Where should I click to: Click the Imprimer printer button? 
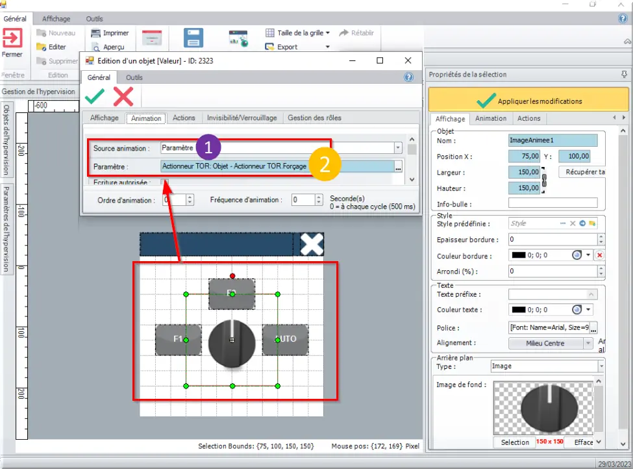[x=110, y=33]
